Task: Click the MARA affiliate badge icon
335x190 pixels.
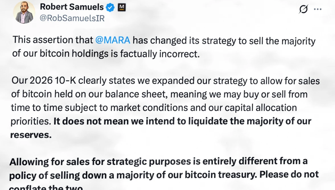Action: coord(122,7)
